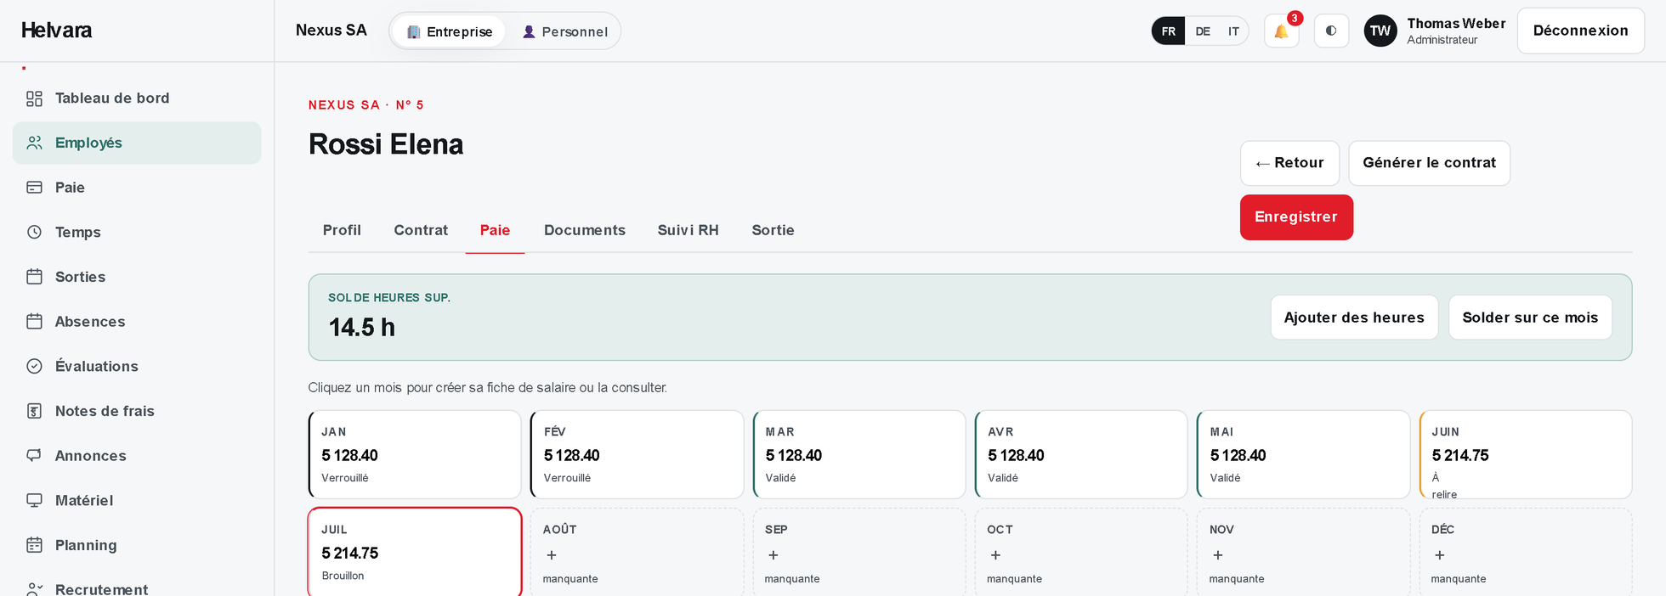Click the Rossi Elena heading
This screenshot has height=596, width=1666.
(x=386, y=144)
